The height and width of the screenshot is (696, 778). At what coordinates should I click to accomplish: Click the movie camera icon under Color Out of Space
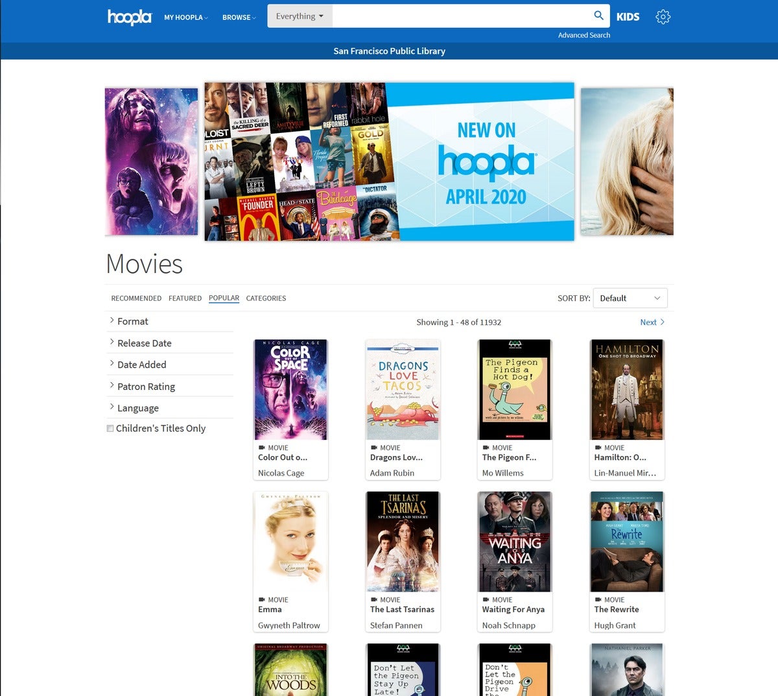coord(262,448)
